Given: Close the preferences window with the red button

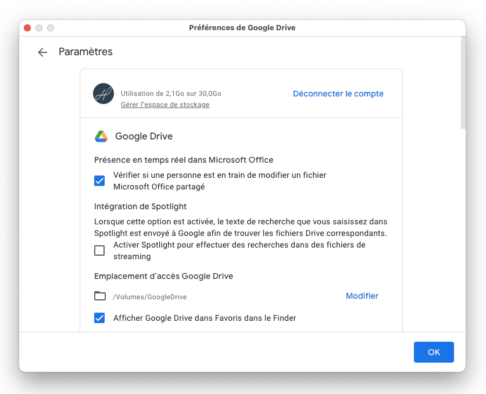Looking at the screenshot, I should click(27, 28).
